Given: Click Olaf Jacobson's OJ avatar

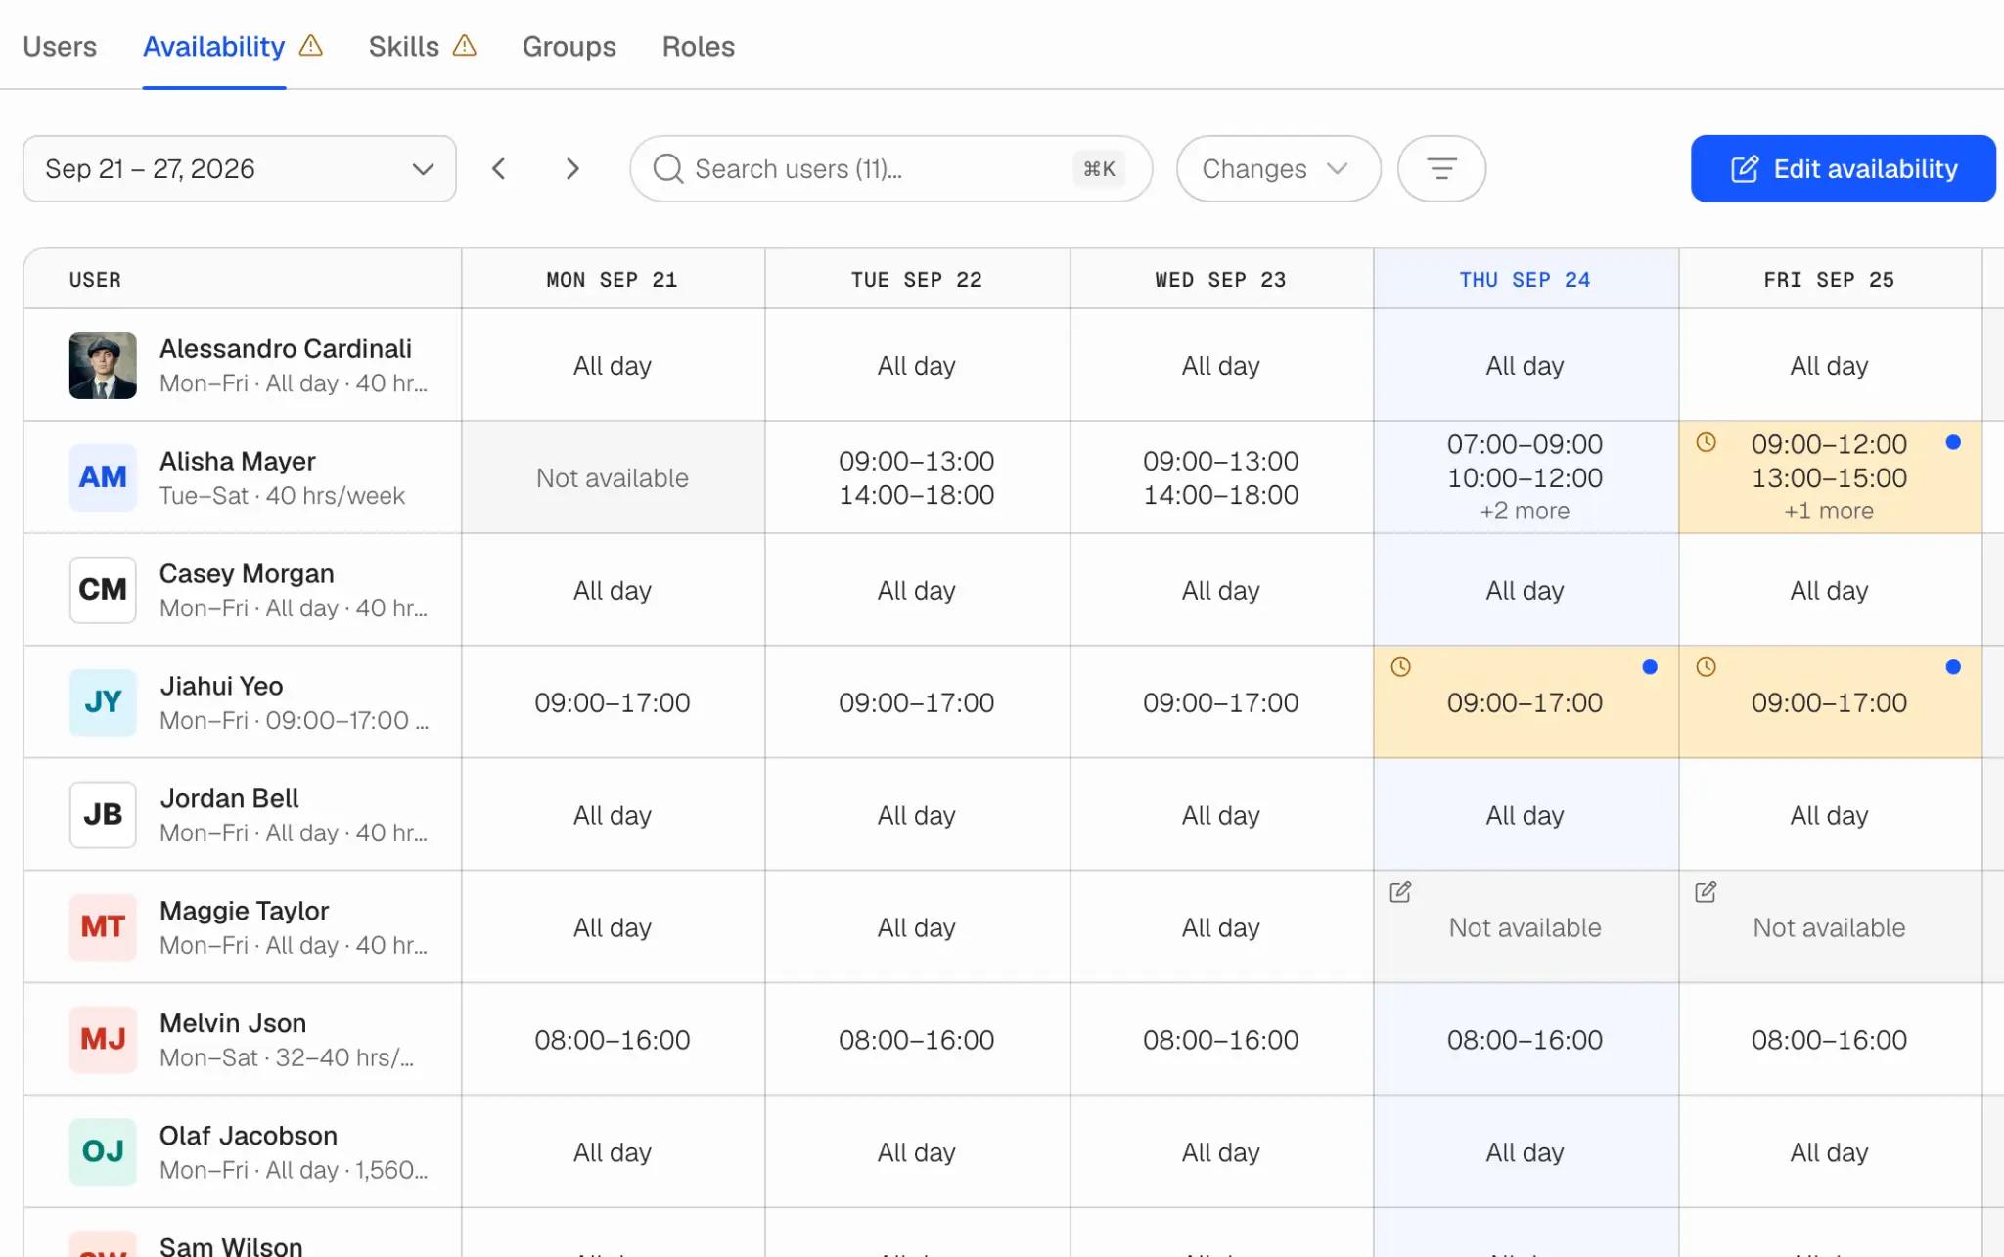Looking at the screenshot, I should tap(103, 1152).
